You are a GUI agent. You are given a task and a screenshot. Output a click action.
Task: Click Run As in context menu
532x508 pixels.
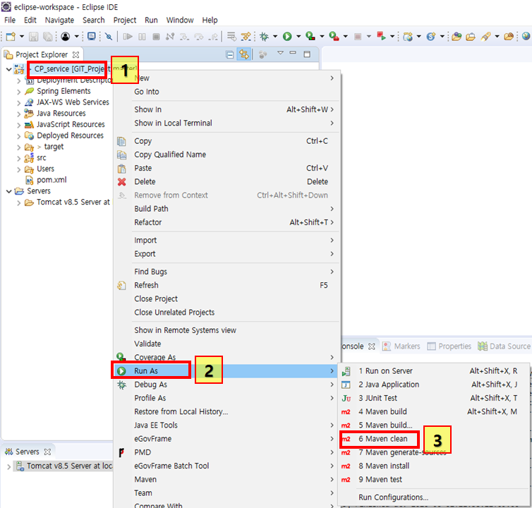[x=226, y=371]
